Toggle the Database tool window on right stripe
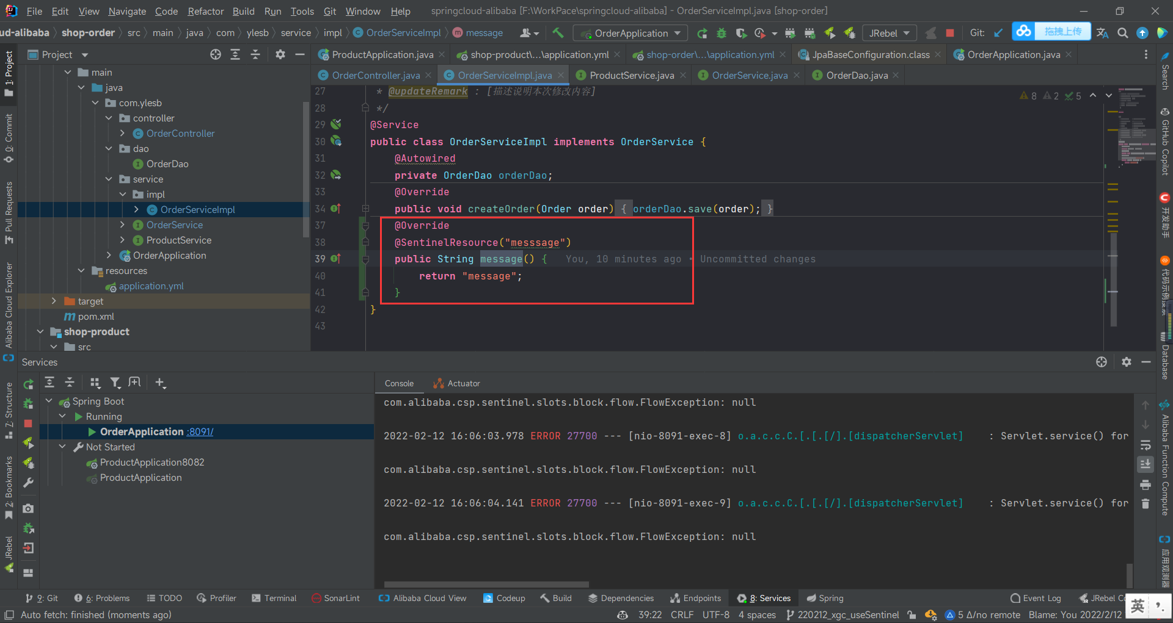This screenshot has width=1173, height=623. click(1164, 355)
